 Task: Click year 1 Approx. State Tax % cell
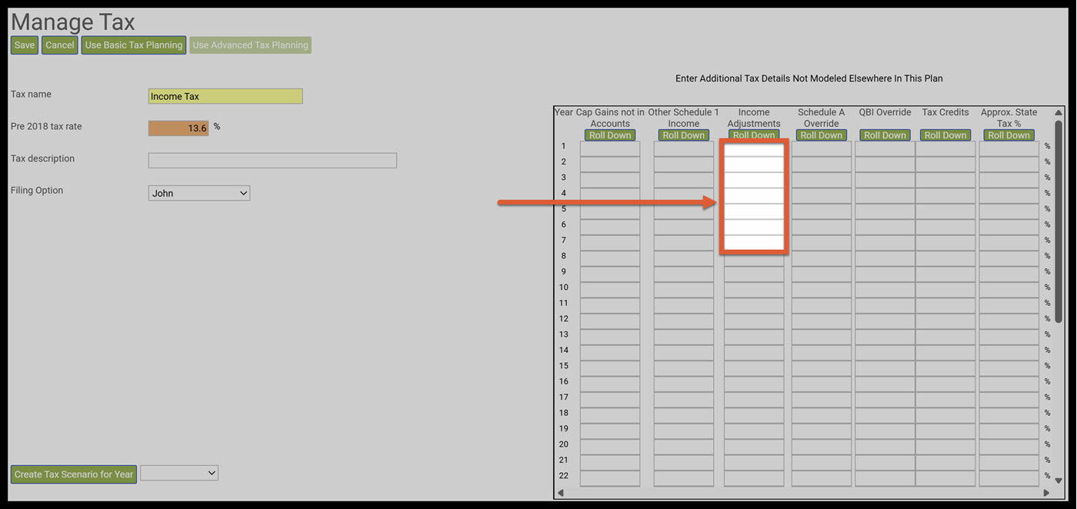point(1009,149)
